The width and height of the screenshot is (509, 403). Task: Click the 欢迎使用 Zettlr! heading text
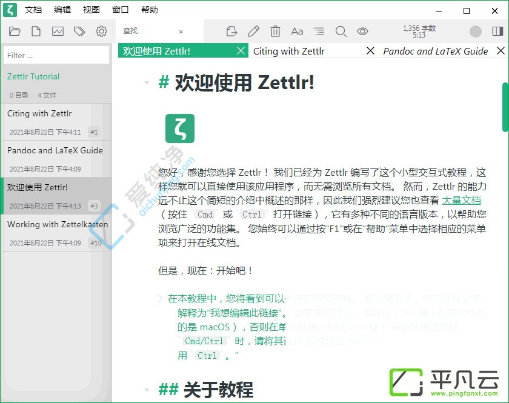(244, 82)
